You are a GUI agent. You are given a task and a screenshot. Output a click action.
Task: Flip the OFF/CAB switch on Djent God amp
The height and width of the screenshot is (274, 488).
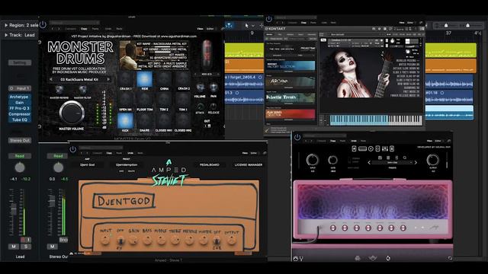(217, 241)
